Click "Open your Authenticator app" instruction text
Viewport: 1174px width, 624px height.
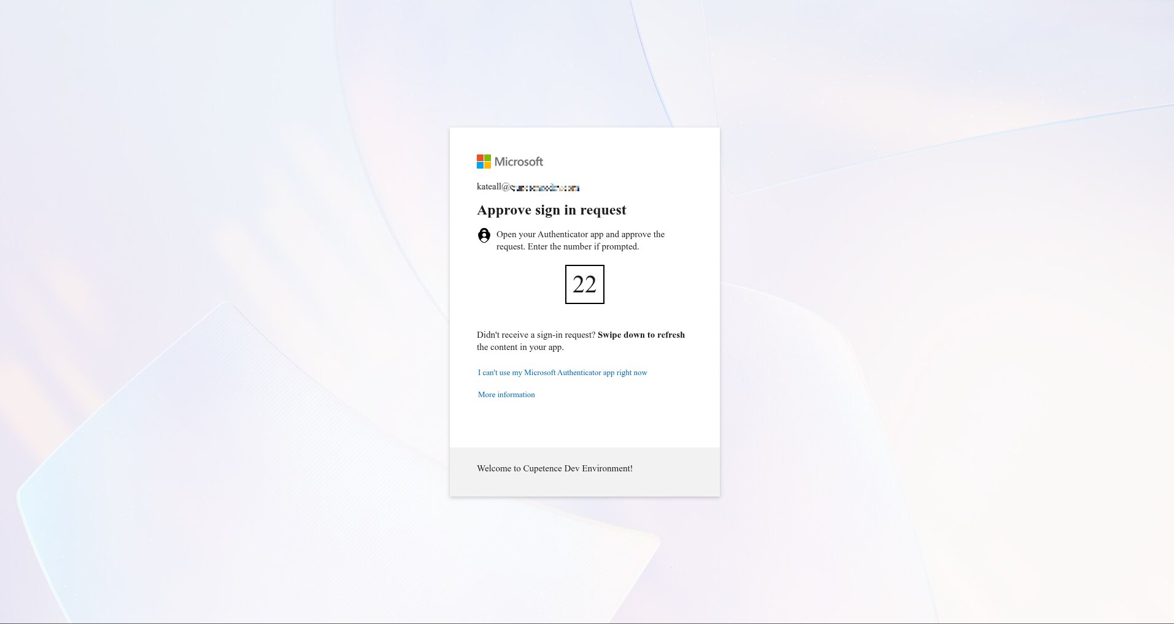581,240
